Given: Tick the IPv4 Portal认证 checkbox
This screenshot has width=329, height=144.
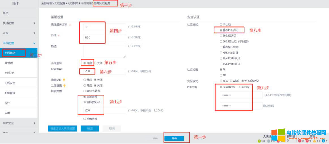Looking at the screenshot, I should click(x=221, y=58).
